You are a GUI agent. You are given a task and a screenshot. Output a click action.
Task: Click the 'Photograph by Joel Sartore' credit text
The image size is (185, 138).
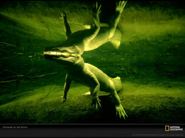pos(15,127)
